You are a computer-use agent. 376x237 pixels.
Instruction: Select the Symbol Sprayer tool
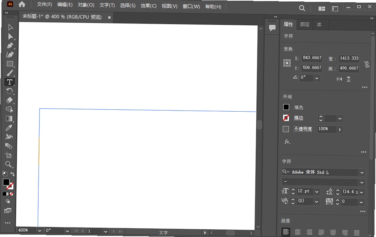(9, 137)
